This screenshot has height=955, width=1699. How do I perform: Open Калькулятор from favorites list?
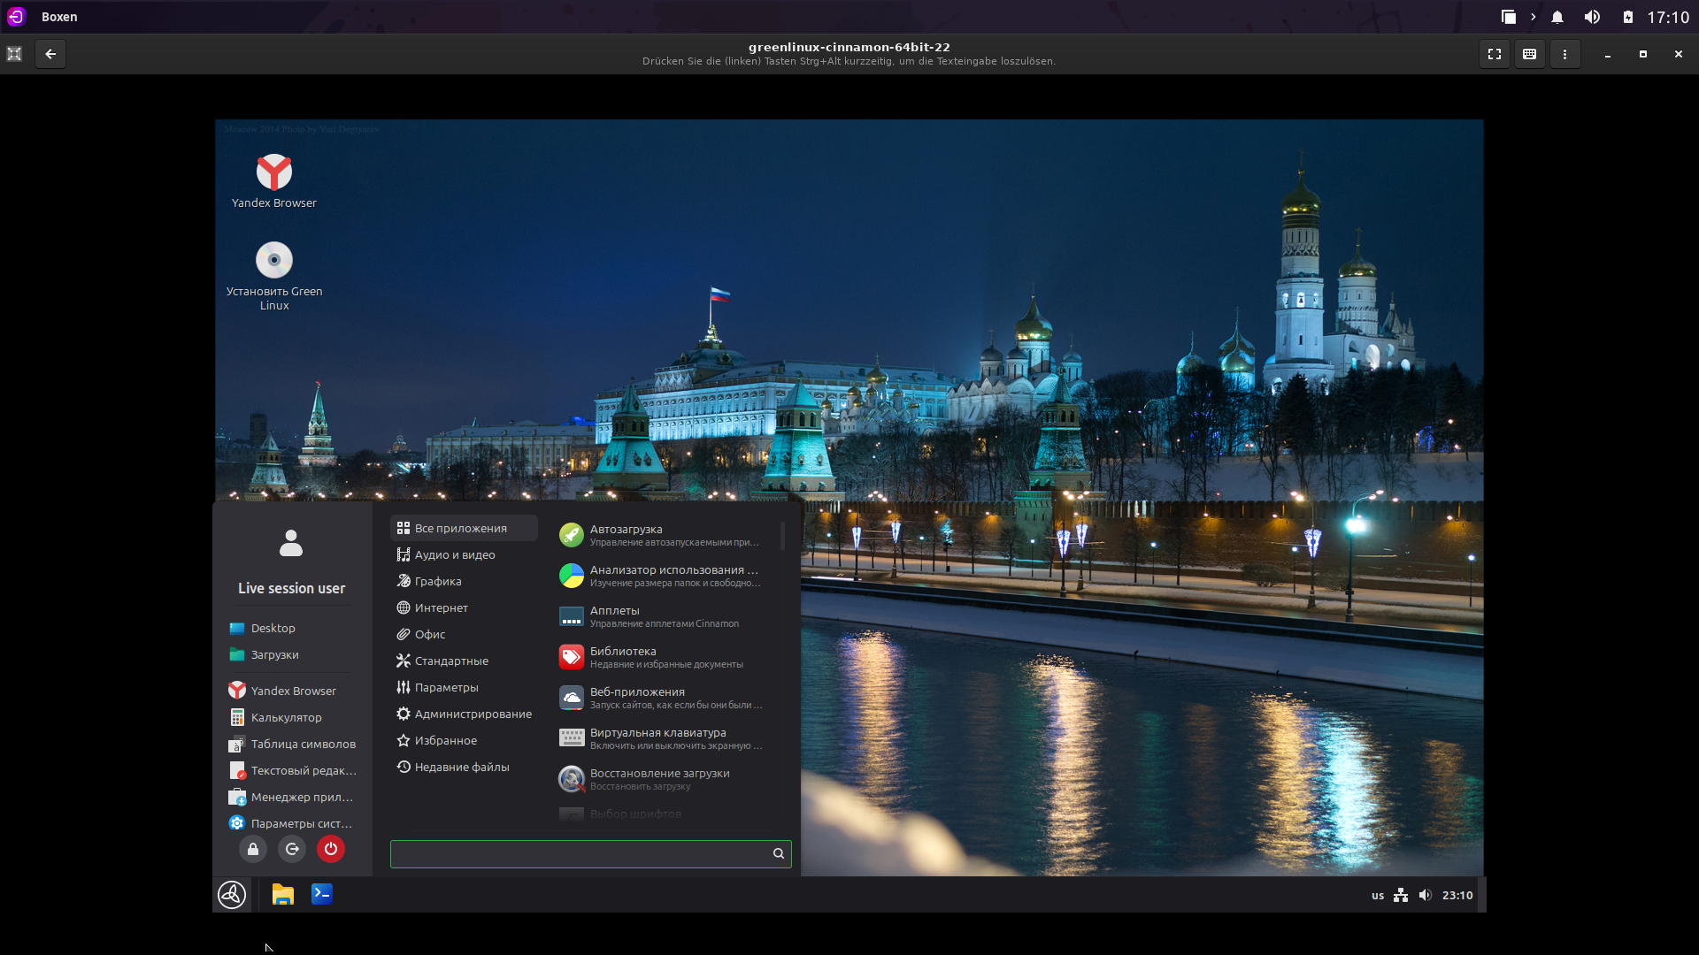coord(286,717)
